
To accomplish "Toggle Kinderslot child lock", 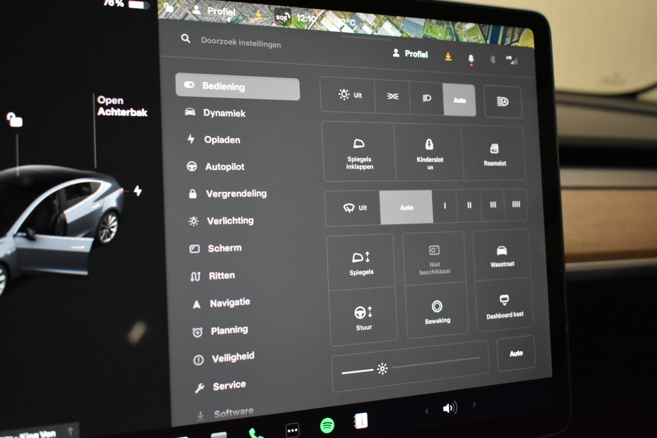I will click(x=429, y=152).
